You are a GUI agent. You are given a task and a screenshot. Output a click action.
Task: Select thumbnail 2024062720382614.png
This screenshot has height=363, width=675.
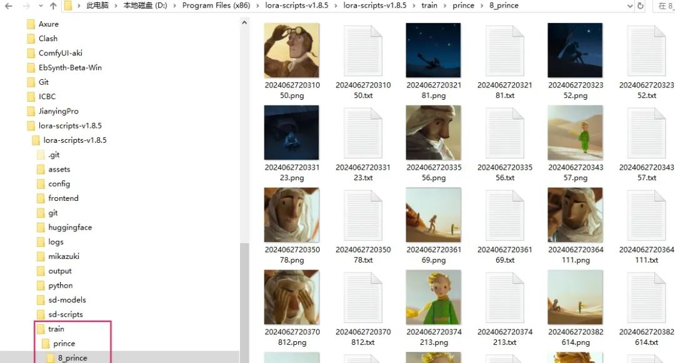pos(575,297)
